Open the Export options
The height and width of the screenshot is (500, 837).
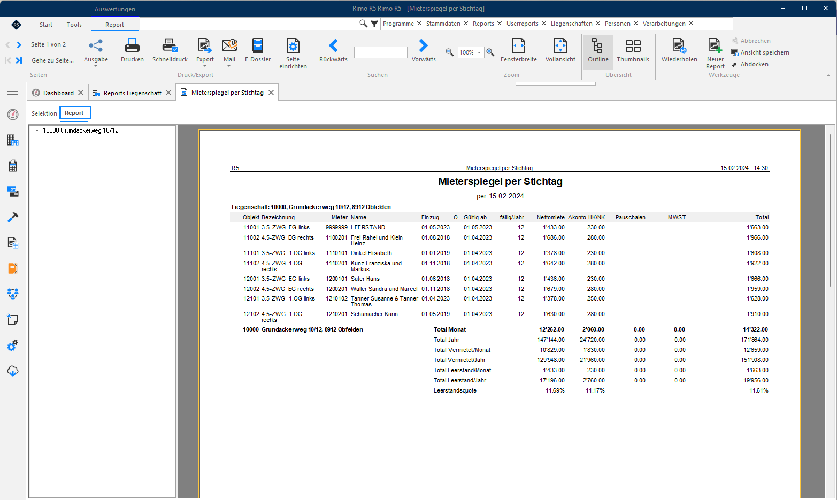pyautogui.click(x=205, y=52)
